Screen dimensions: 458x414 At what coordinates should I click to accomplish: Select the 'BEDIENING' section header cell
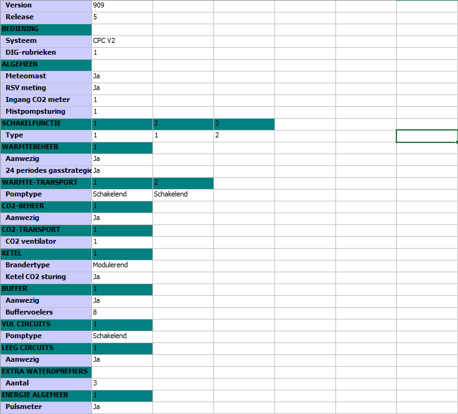[45, 29]
